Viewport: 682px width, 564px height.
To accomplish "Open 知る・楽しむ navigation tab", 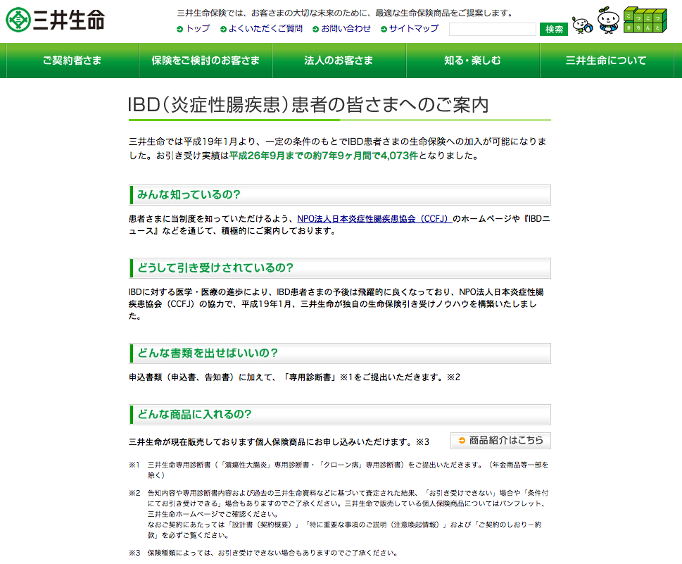I will click(x=473, y=61).
